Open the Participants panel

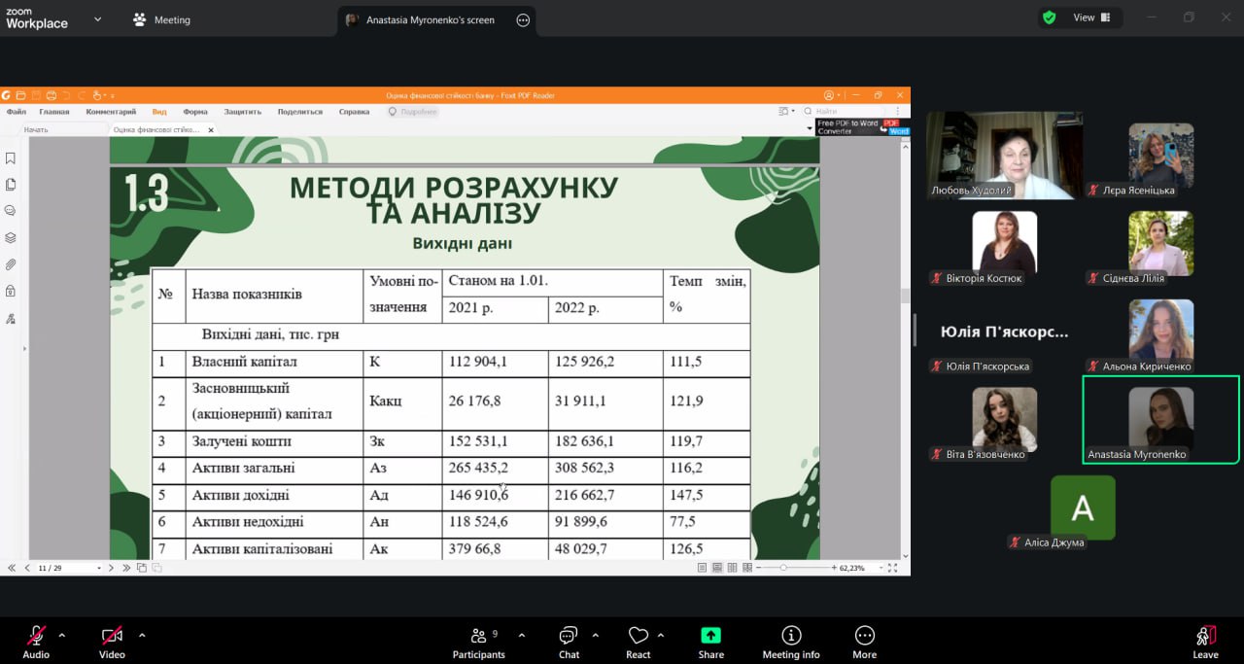[478, 642]
